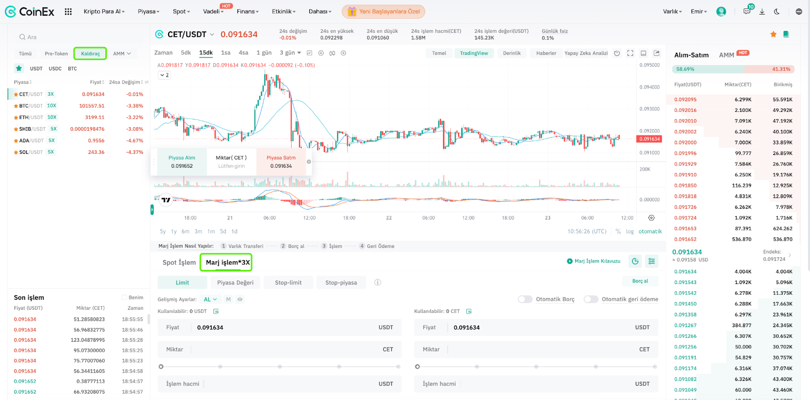Screen dimensions: 810x400
Task: Open the user avatar profile
Action: click(x=721, y=11)
